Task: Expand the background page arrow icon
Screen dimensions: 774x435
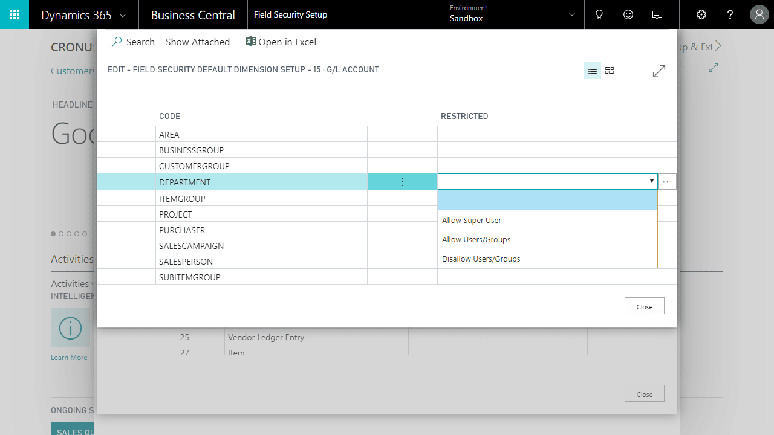Action: tap(714, 68)
